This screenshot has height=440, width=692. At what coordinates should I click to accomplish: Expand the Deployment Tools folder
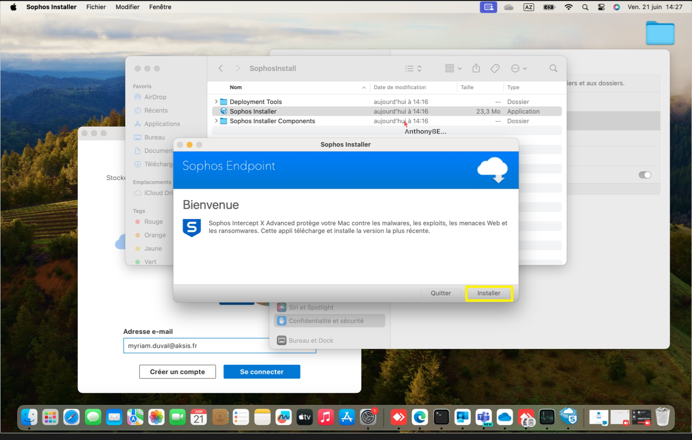click(x=216, y=102)
